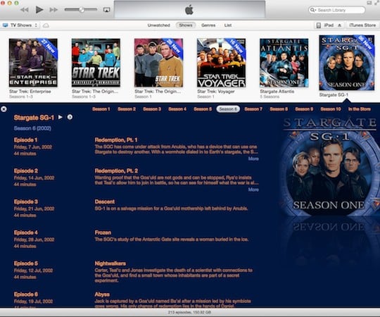Click the episode count status bar text

click(189, 312)
